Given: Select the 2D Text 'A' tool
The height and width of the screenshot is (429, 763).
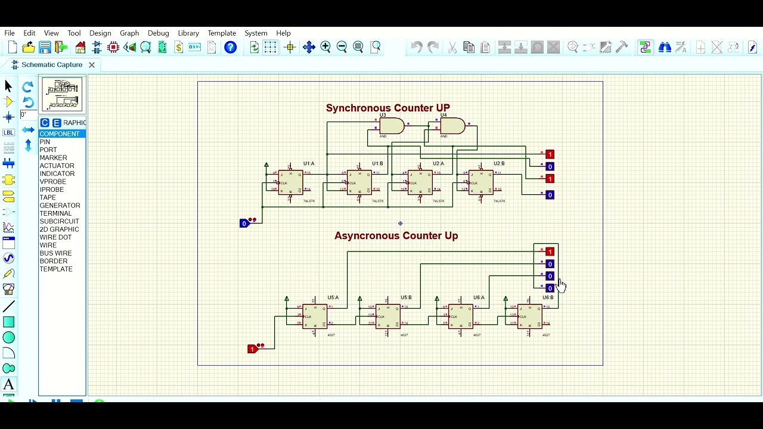Looking at the screenshot, I should pos(8,384).
